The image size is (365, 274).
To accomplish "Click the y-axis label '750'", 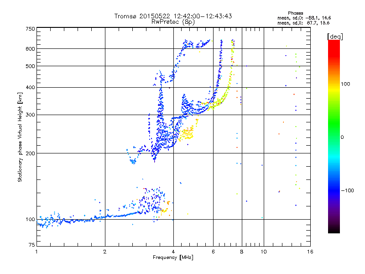I will (x=30, y=29).
